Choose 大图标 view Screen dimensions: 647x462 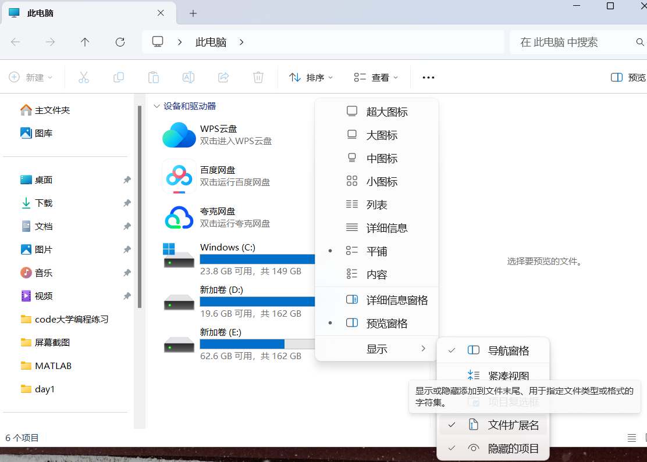pos(376,135)
